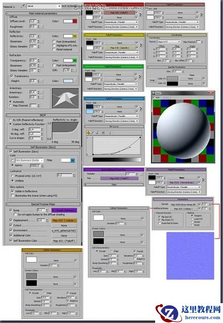Select the By IOR (fresnel reflections) radio
223x323 pixels.
(11, 120)
